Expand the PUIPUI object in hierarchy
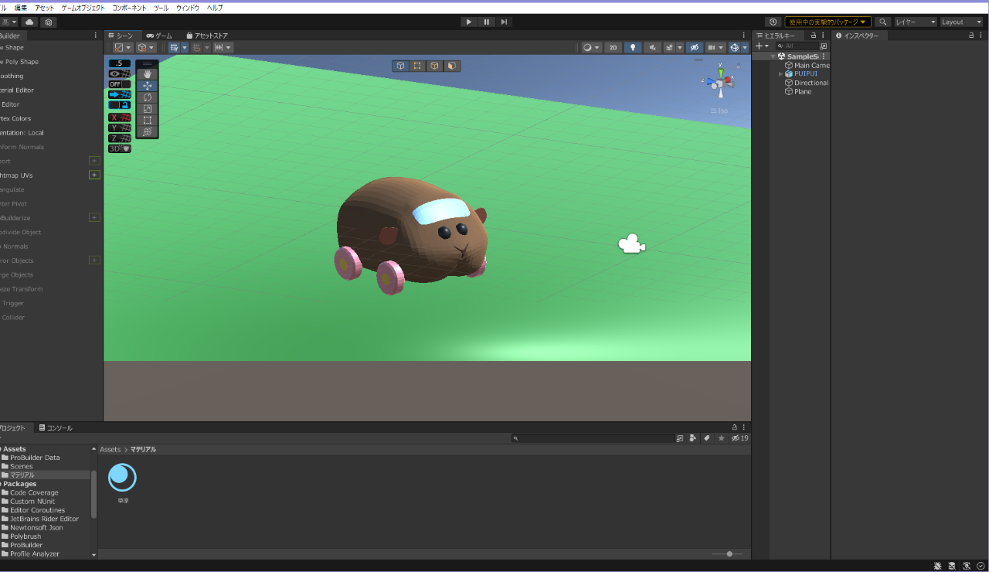This screenshot has width=989, height=572. click(781, 74)
